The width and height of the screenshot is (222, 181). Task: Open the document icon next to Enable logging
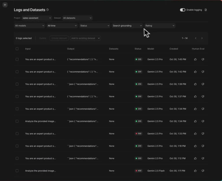click(x=206, y=10)
